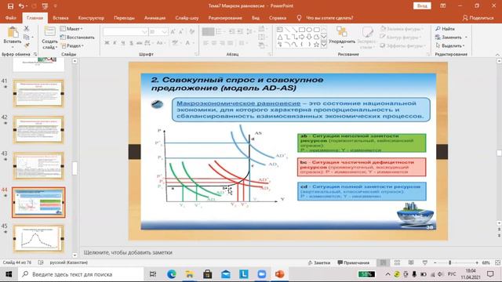Save the presentation using the floppy icon
Screen dimensions: 502x282
(x=10, y=5)
